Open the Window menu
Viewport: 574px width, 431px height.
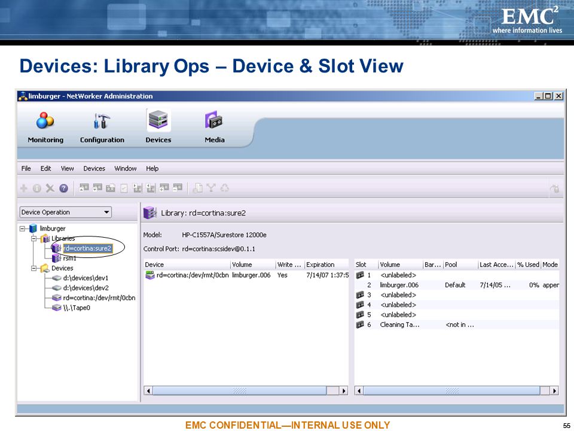click(x=125, y=169)
